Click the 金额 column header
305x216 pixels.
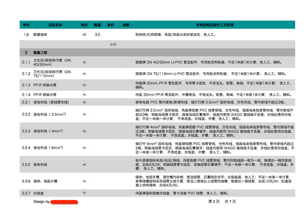[126, 25]
